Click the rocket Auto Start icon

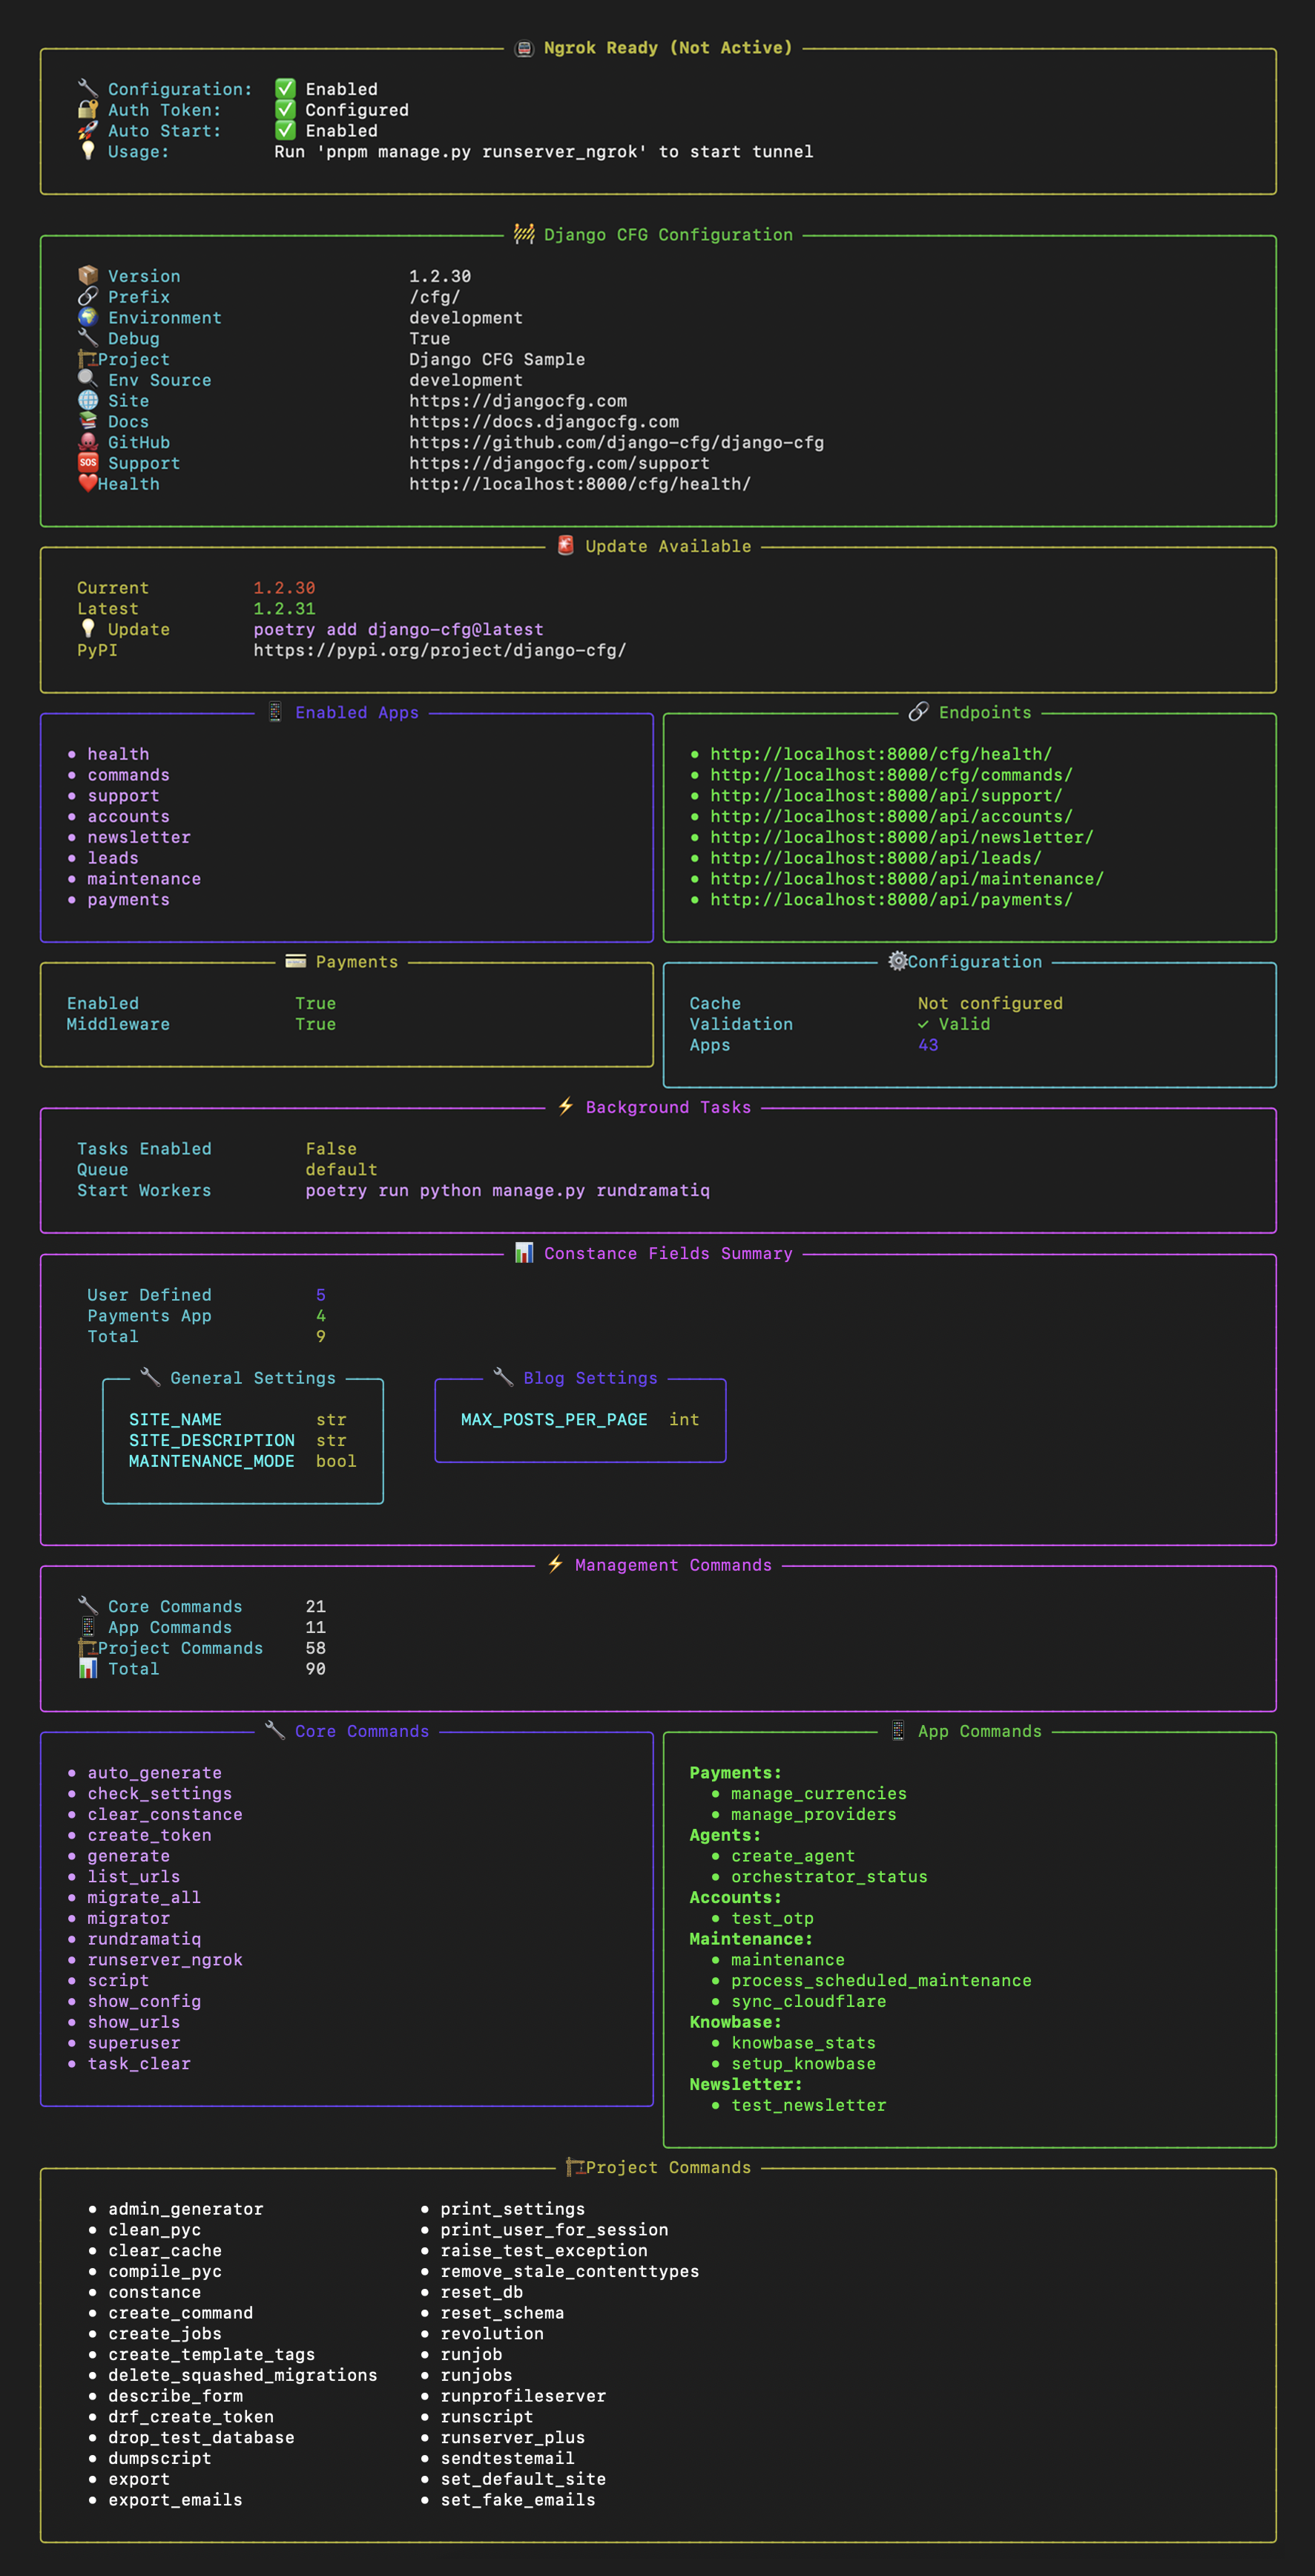click(x=88, y=130)
